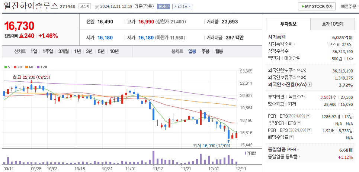The width and height of the screenshot is (359, 172).
Task: Select the 3개월 line chart period
Action: tap(63, 52)
